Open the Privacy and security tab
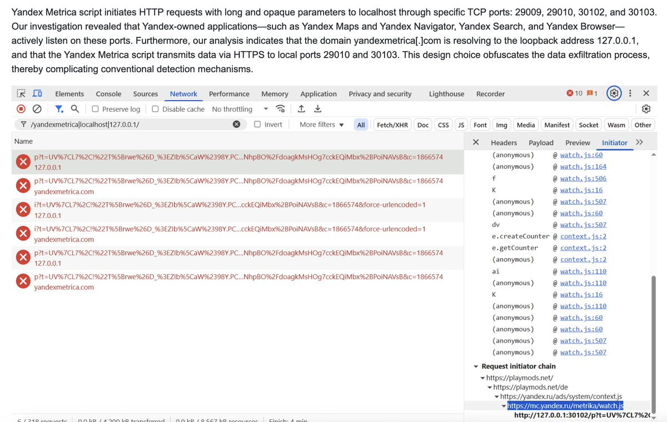This screenshot has height=422, width=667. [380, 94]
